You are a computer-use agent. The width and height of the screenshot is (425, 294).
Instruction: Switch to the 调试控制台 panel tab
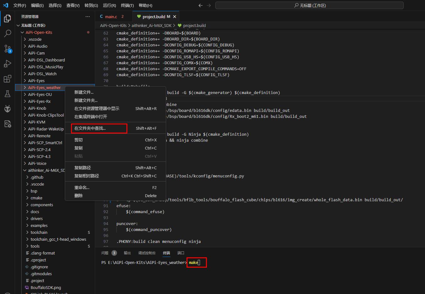point(147,253)
